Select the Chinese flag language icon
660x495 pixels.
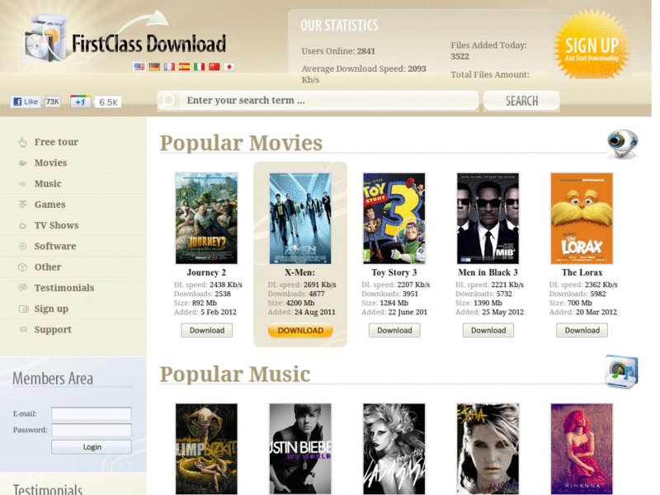click(x=214, y=67)
